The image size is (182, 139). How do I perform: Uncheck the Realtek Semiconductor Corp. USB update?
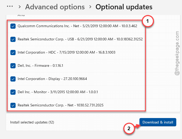tap(13, 39)
